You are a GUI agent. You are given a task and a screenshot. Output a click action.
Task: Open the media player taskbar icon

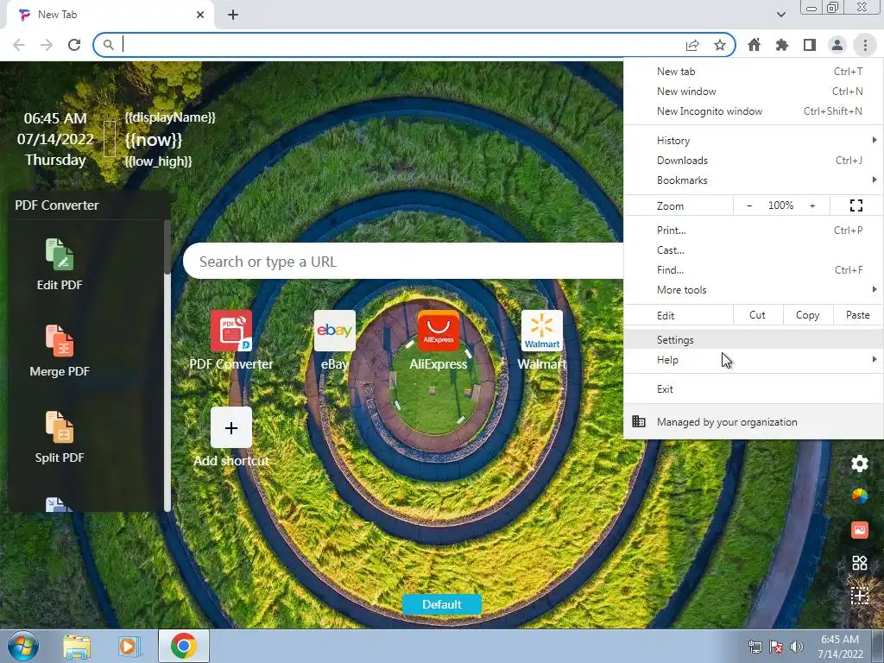(129, 646)
